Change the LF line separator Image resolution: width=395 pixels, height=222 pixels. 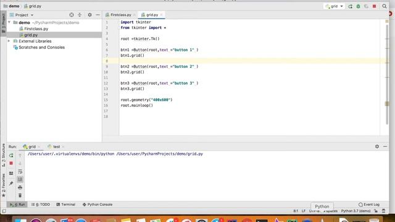click(x=304, y=211)
